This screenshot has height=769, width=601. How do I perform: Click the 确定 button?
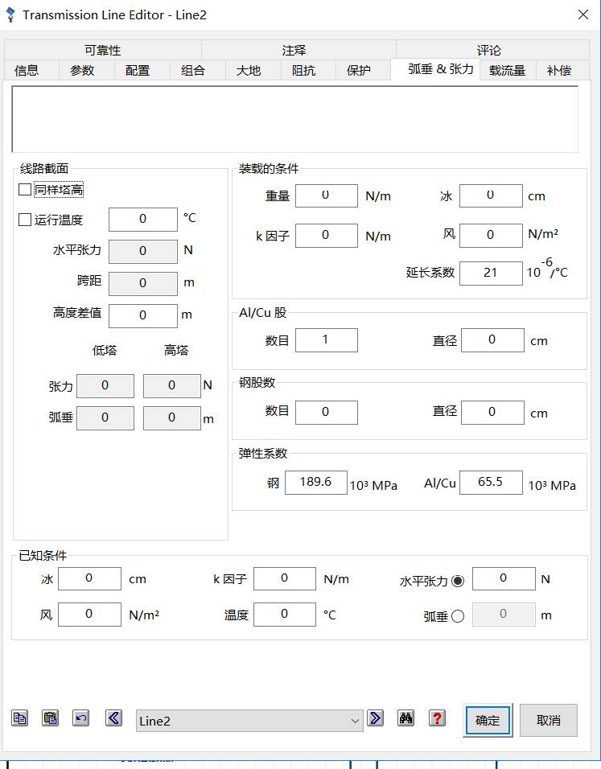pyautogui.click(x=488, y=721)
